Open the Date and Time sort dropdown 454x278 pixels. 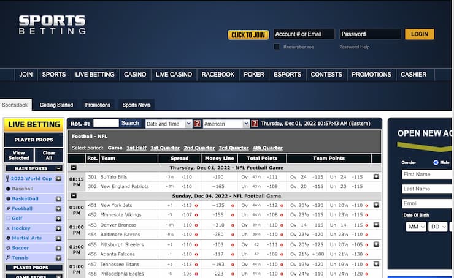point(169,124)
